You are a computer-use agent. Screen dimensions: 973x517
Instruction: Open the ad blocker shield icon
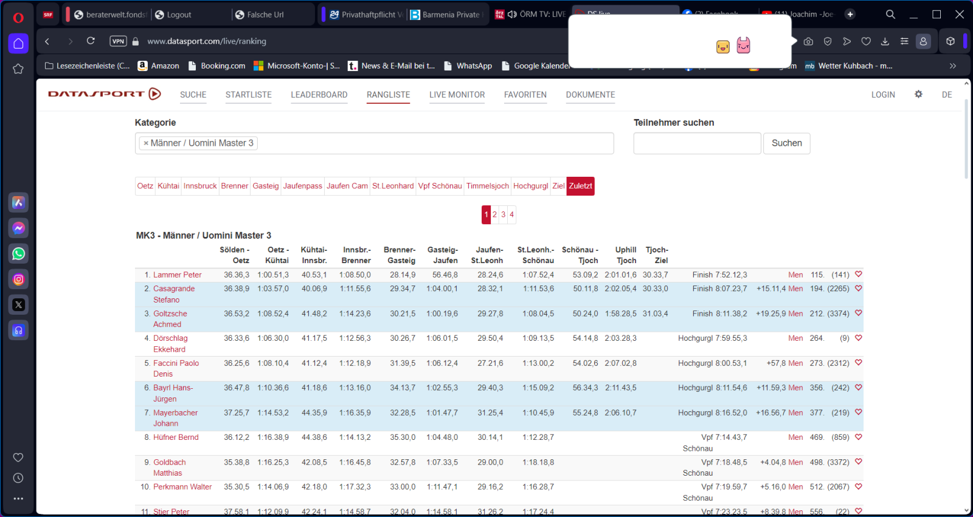click(x=828, y=41)
